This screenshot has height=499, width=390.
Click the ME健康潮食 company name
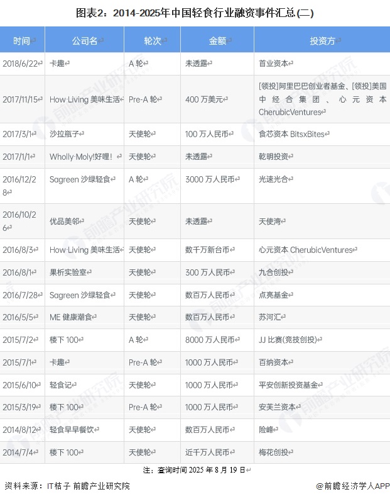pos(74,318)
